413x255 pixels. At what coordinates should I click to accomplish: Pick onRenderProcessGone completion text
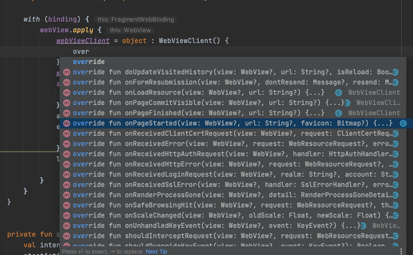coord(233,195)
